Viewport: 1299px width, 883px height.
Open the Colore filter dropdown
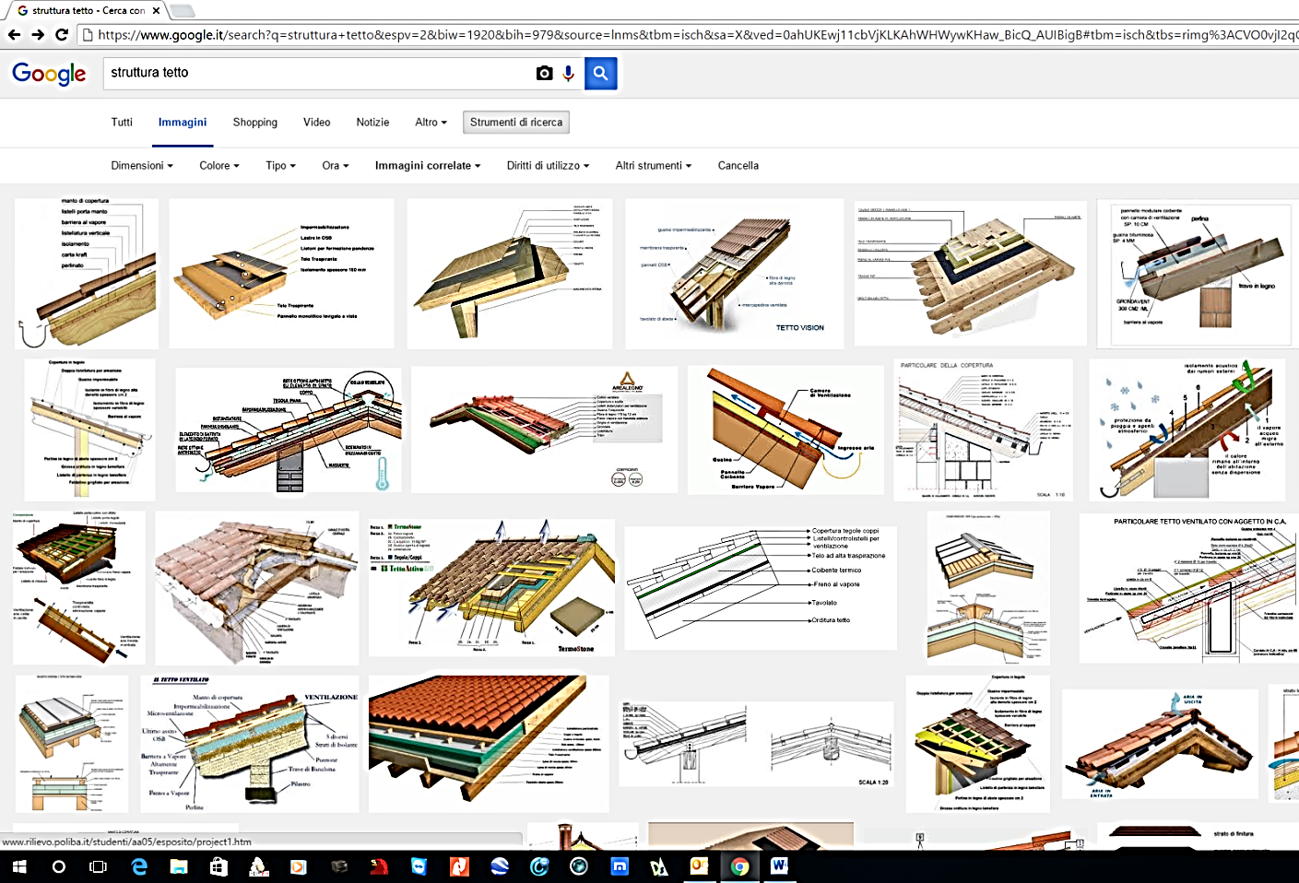click(219, 166)
